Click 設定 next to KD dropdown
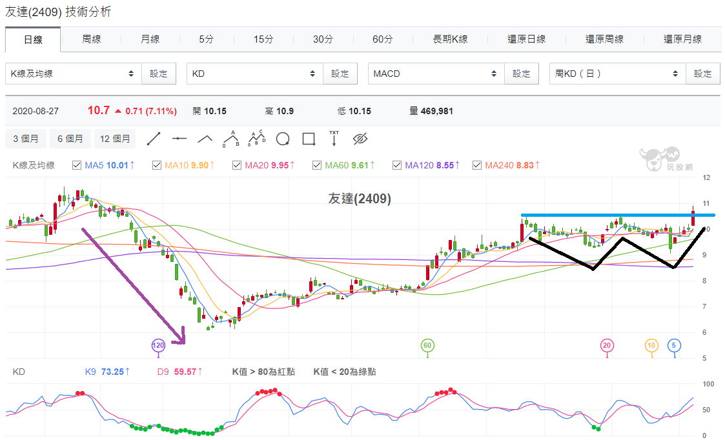This screenshot has height=440, width=725. click(340, 74)
